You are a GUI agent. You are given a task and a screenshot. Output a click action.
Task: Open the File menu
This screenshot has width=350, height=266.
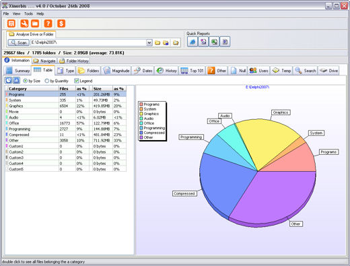click(6, 13)
